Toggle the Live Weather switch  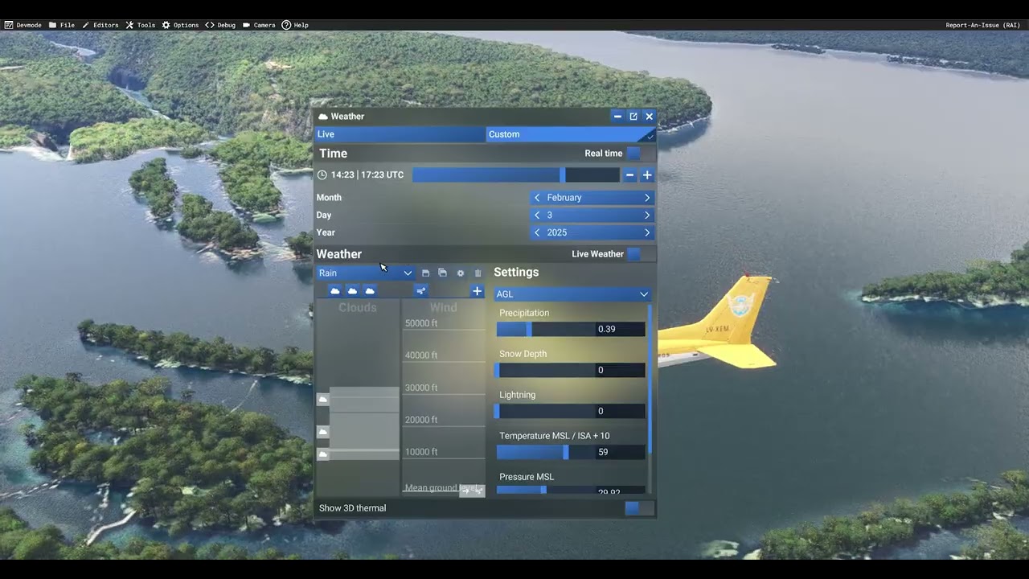click(640, 254)
